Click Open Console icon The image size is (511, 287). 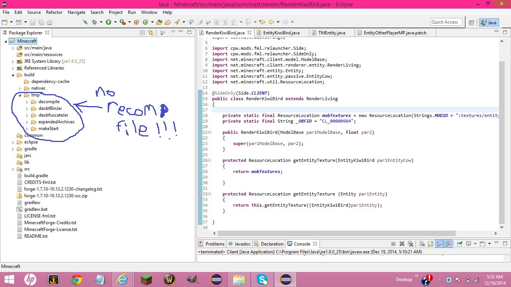483,244
